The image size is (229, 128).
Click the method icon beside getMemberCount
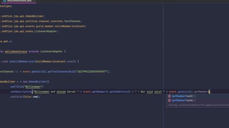pyautogui.click(x=169, y=96)
